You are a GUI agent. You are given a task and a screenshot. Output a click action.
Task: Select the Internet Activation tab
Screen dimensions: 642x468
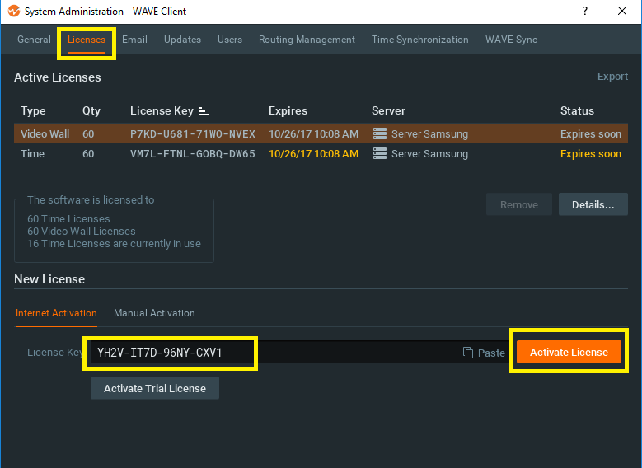(56, 313)
